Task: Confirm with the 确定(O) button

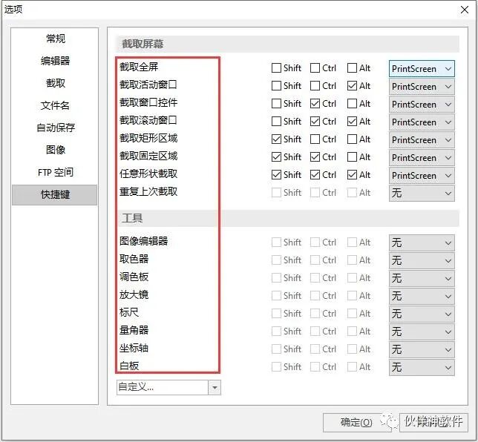Action: point(356,423)
